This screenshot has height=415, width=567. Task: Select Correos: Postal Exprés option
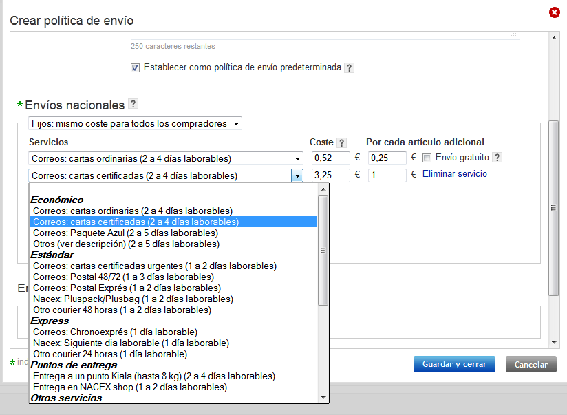173,288
